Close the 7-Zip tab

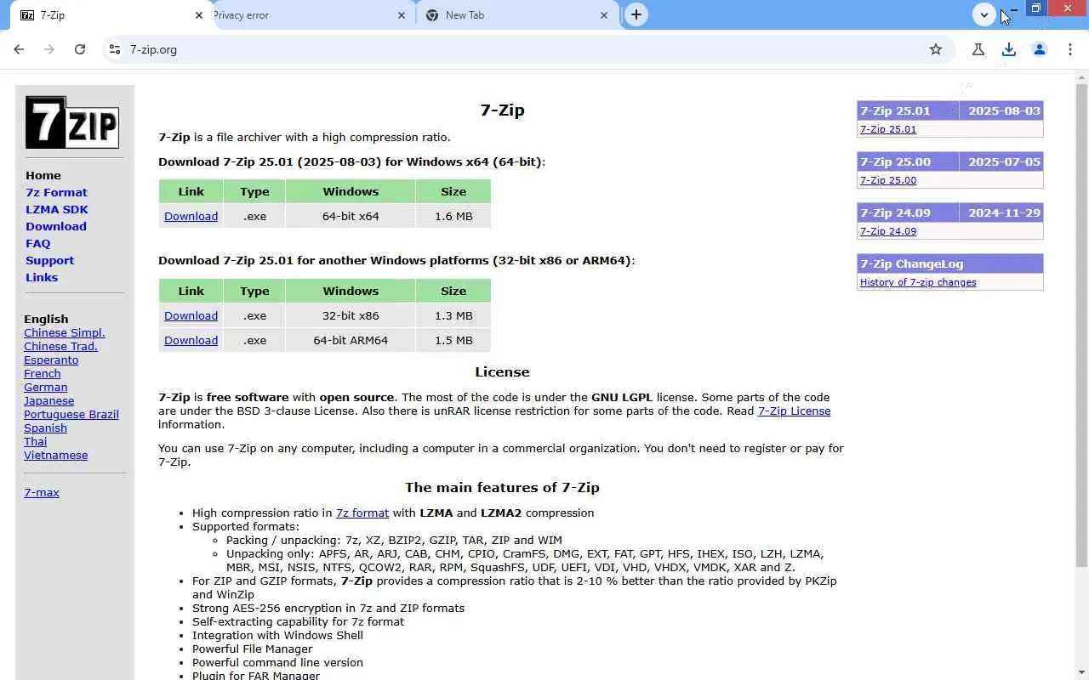click(x=199, y=15)
